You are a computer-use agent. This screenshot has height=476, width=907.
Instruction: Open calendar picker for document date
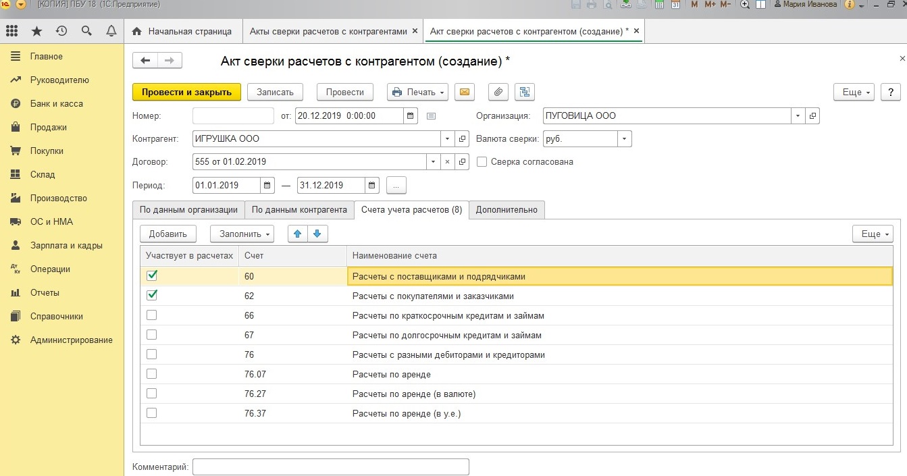click(411, 116)
